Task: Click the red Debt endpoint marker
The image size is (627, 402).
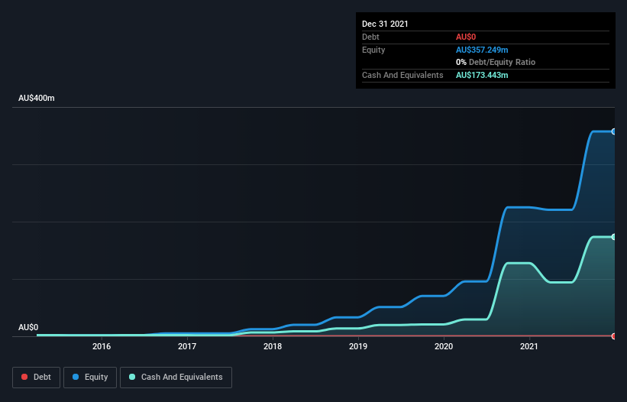Action: [x=614, y=336]
